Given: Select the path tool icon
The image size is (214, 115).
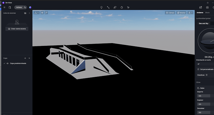Looking at the screenshot, I should point(108,7).
